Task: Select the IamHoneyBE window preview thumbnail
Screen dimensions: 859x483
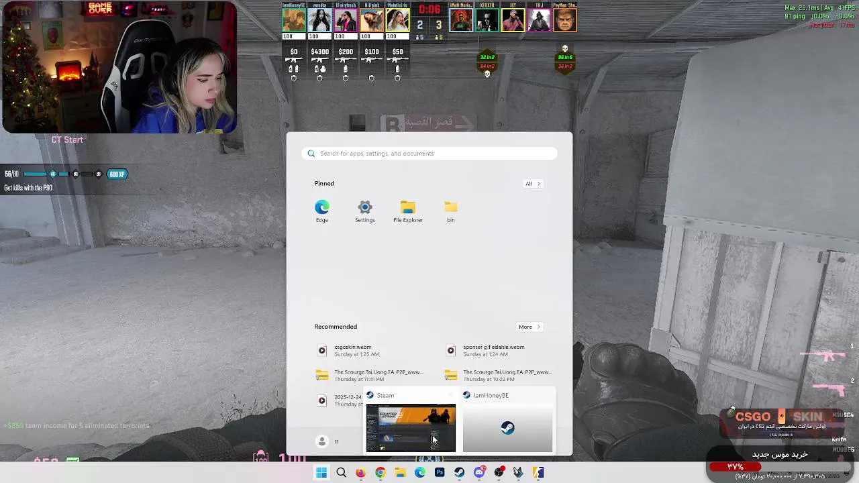Action: coord(507,428)
